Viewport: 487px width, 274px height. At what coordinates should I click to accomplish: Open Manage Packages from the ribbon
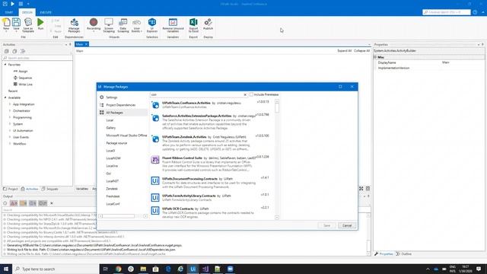(x=75, y=25)
